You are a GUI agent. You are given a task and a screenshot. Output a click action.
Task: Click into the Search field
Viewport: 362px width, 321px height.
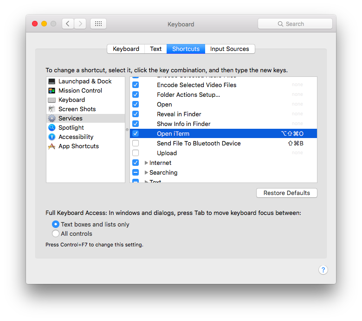click(295, 24)
